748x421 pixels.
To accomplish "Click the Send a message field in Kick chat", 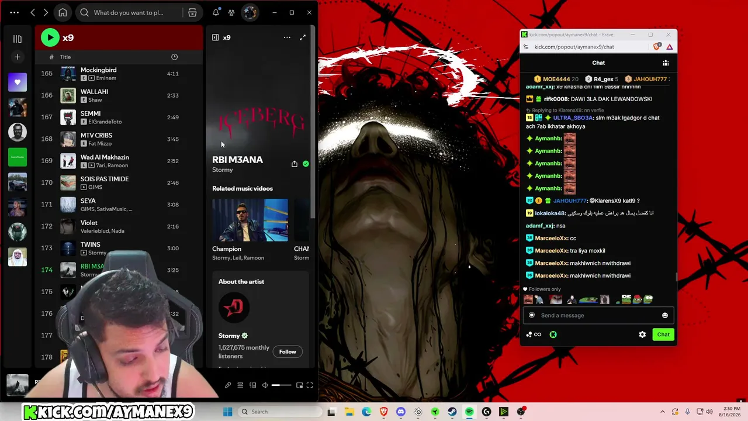I will [x=598, y=315].
